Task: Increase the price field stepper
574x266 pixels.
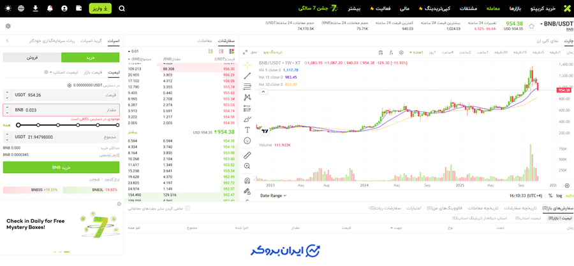Action: [x=6, y=93]
